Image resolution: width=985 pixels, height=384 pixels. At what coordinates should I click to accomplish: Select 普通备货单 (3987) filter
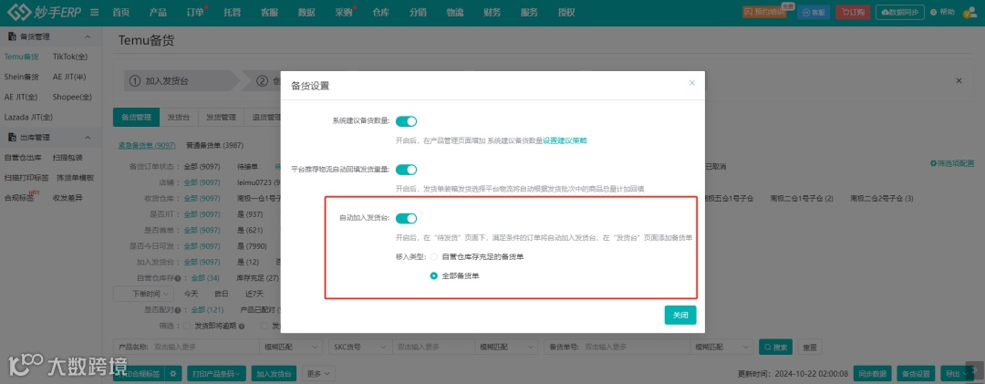click(215, 145)
